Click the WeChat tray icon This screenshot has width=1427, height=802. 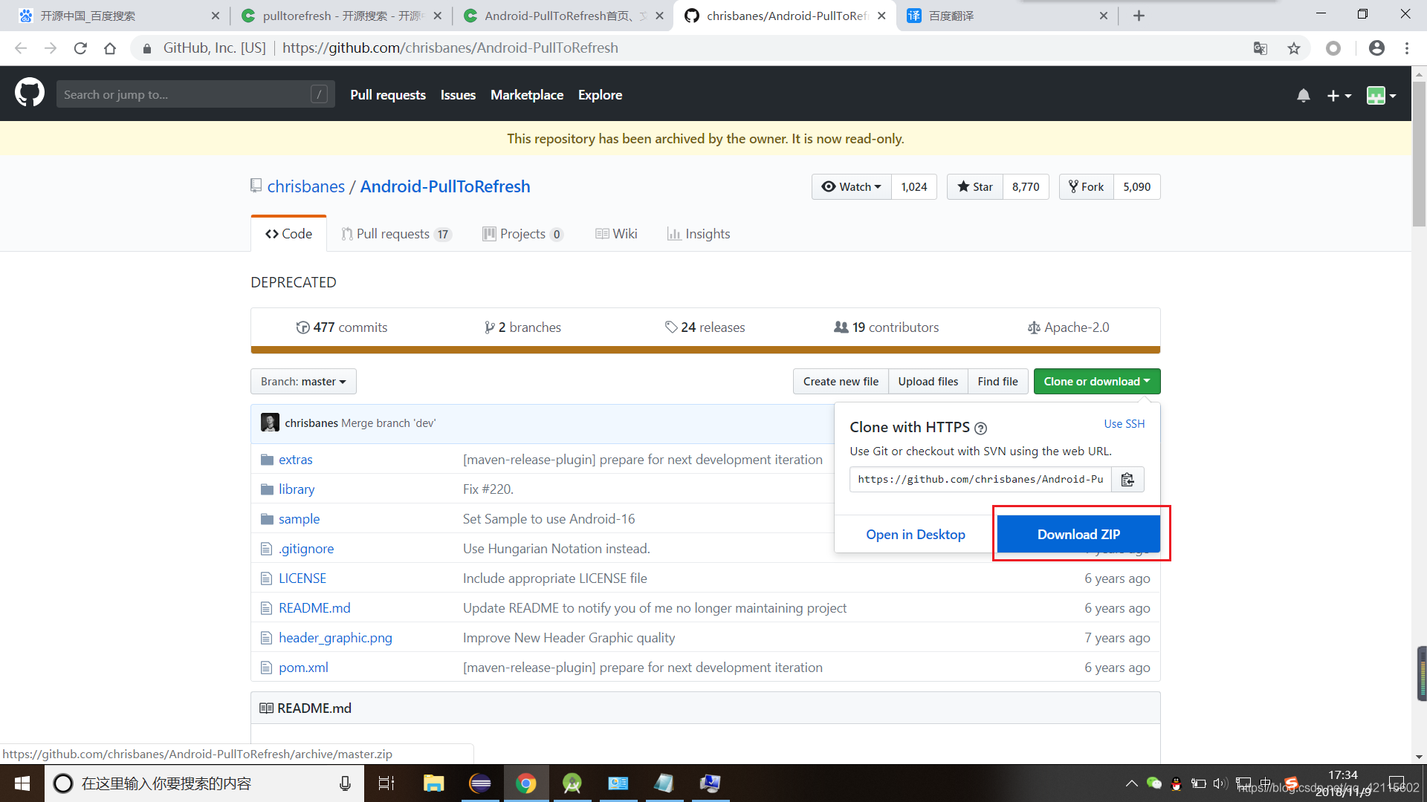(x=1154, y=783)
